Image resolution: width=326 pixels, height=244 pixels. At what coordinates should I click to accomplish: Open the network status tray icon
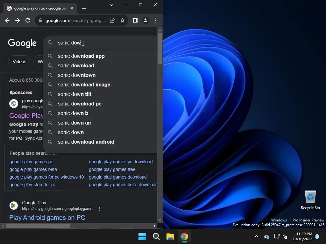(277, 236)
